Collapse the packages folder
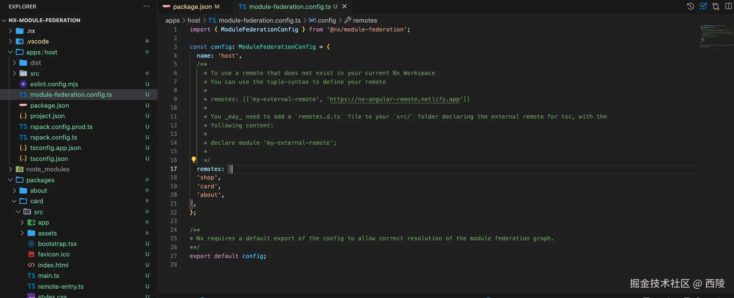Image resolution: width=734 pixels, height=298 pixels. [11, 180]
